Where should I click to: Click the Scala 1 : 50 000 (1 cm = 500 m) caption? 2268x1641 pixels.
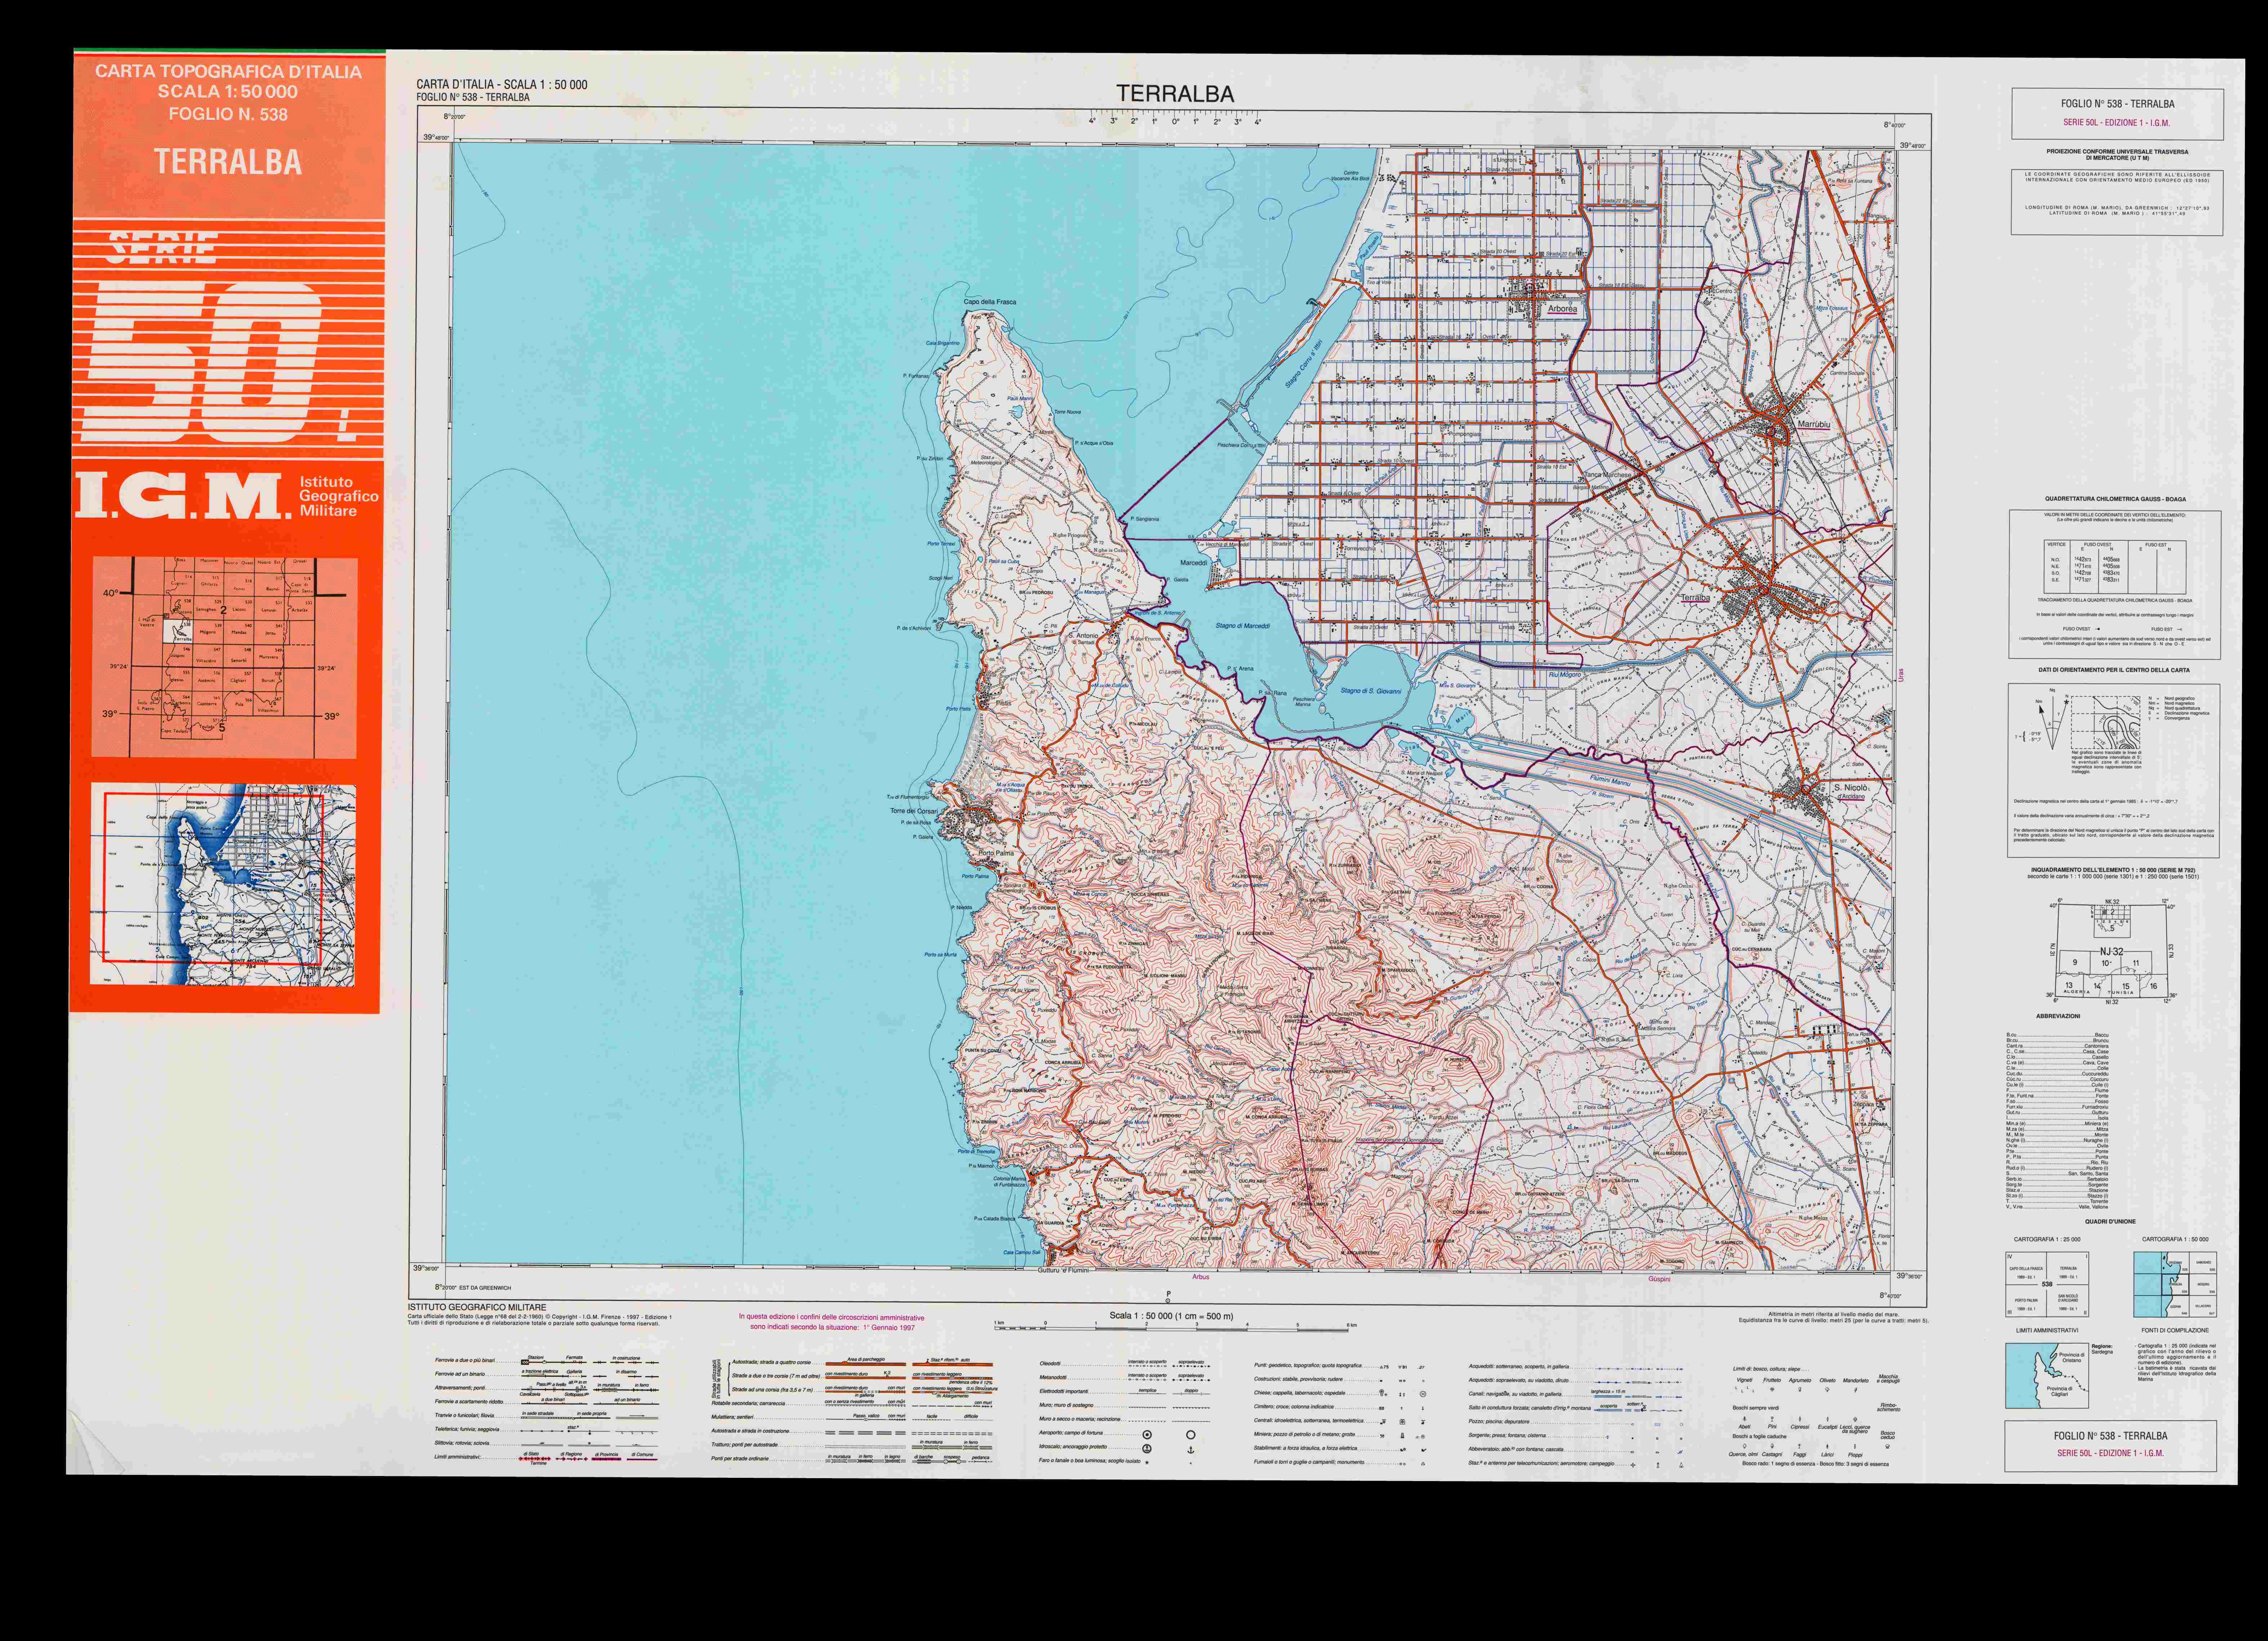[x=1171, y=1316]
